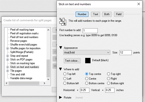Screen dimensions: 145x102
Task: Select Variable data merge in list
Action: (x=21, y=78)
